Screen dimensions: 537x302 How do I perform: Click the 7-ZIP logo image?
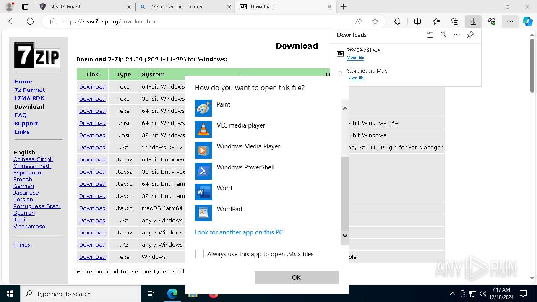[x=37, y=55]
